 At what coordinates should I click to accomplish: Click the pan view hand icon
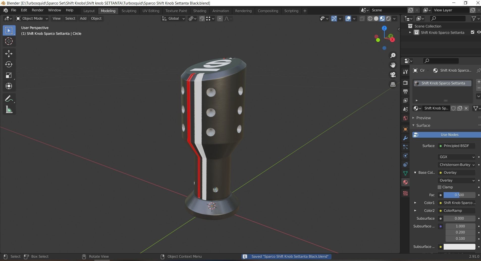(x=393, y=65)
